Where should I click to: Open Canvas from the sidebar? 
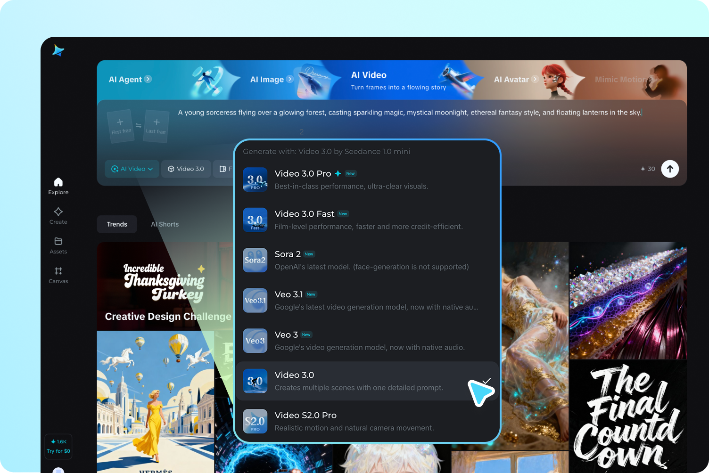pyautogui.click(x=58, y=275)
